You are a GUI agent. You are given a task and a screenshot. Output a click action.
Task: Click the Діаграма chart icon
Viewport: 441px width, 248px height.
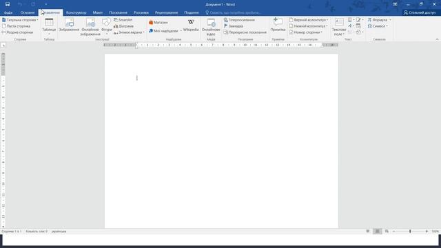[x=124, y=26]
